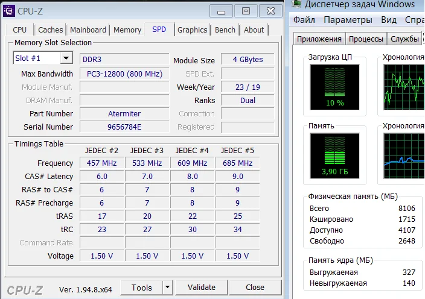
Task: Click the memory usage history graph
Action: point(404,156)
